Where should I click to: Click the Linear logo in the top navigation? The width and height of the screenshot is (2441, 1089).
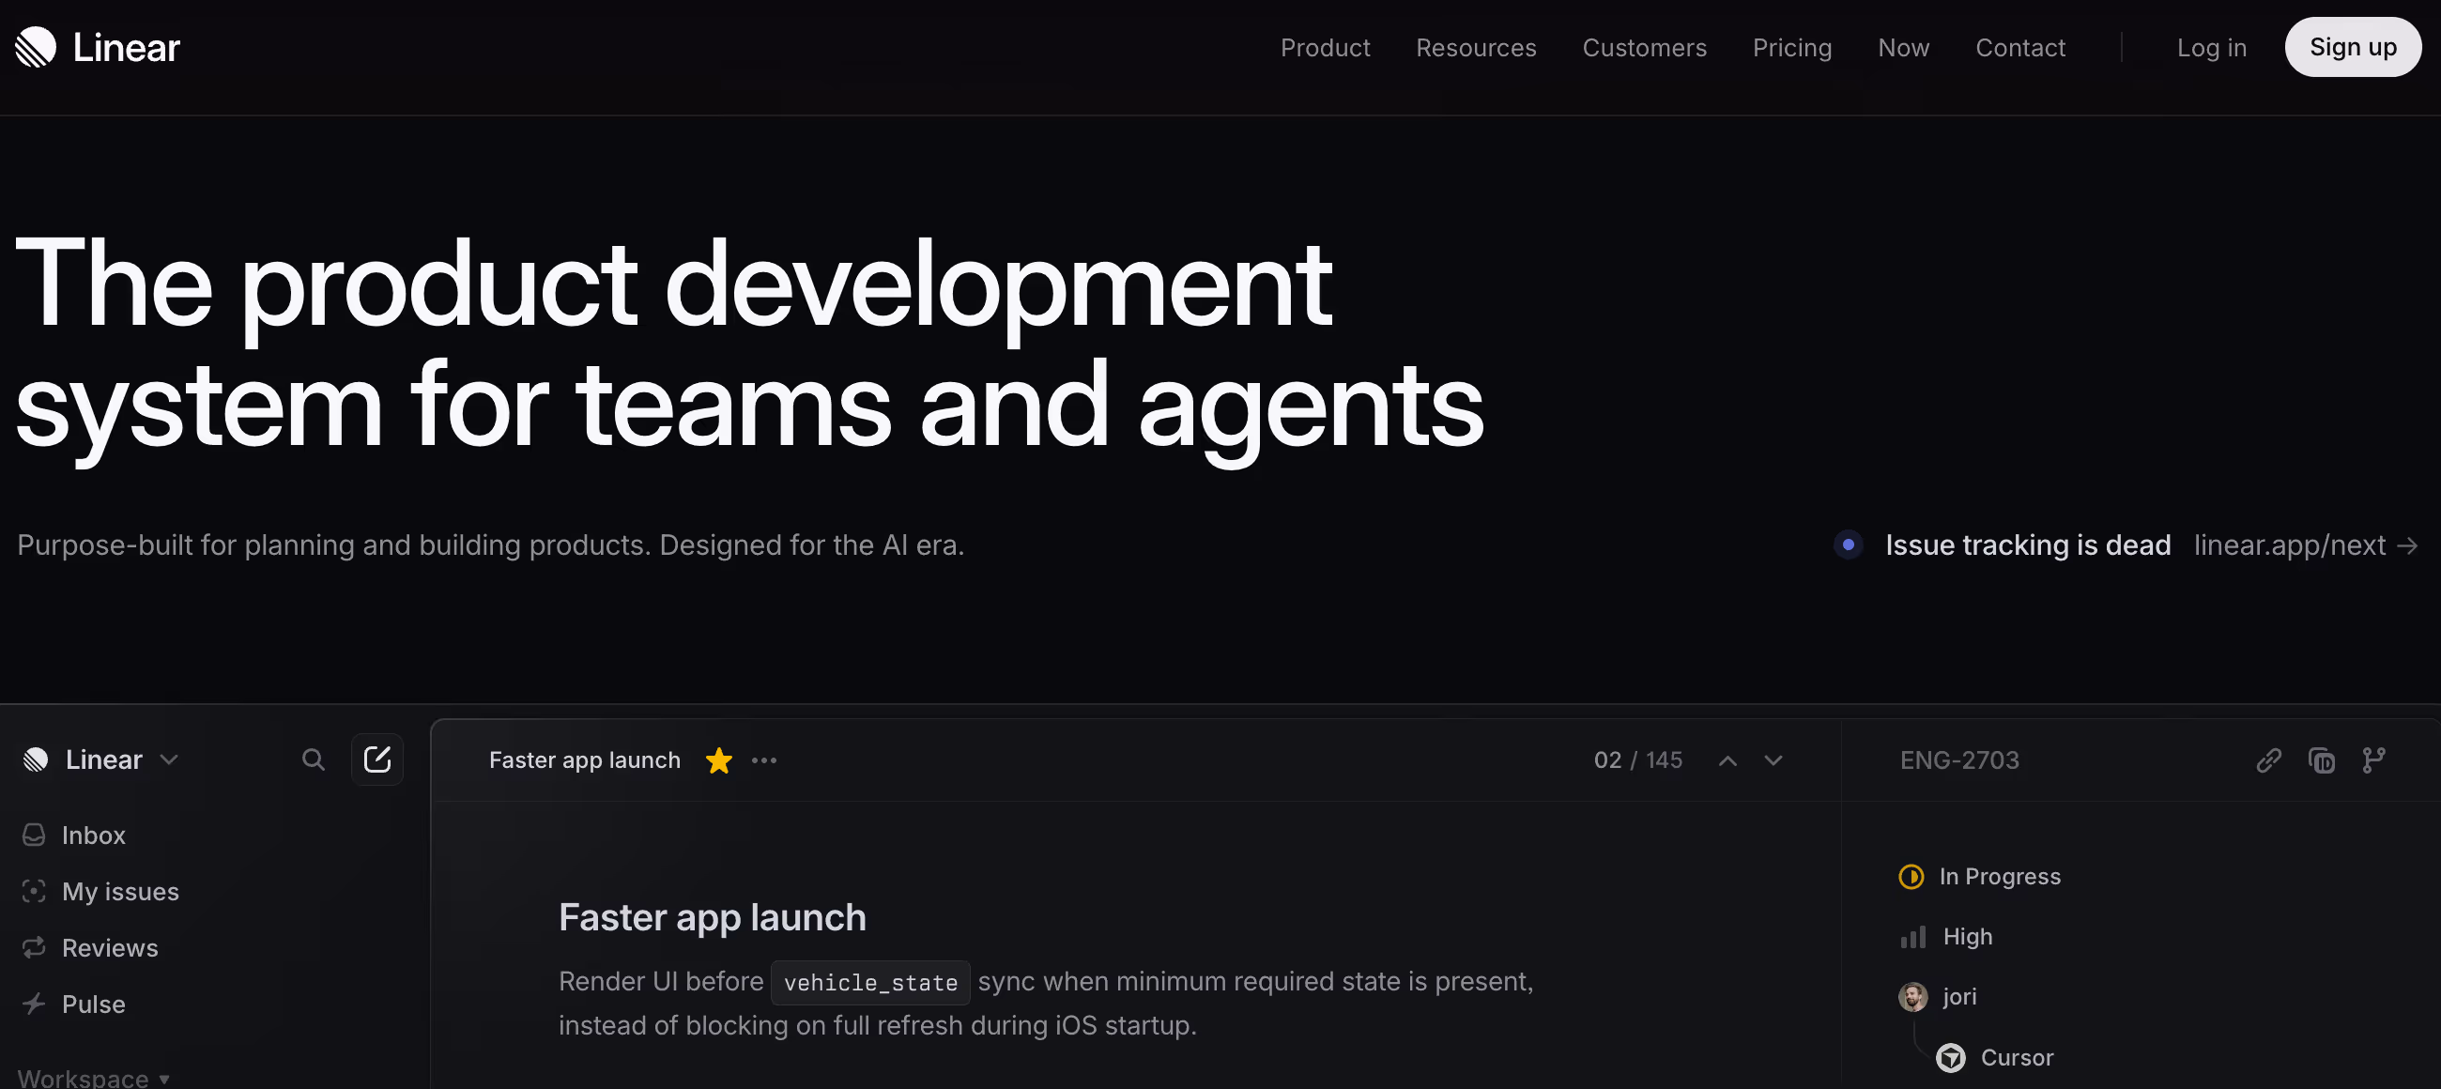pyautogui.click(x=98, y=47)
